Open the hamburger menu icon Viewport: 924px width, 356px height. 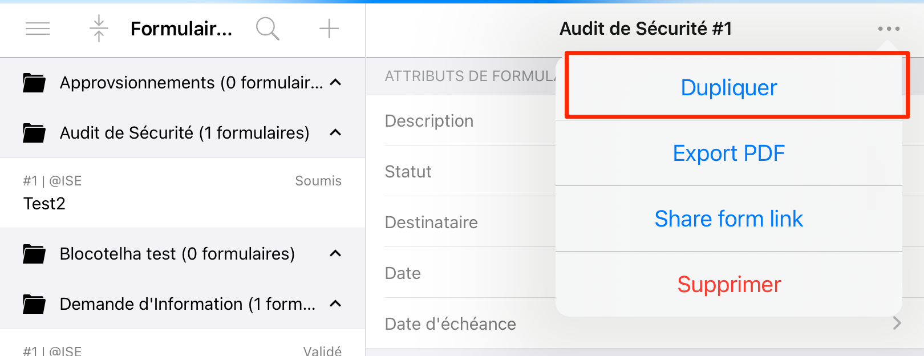tap(38, 29)
